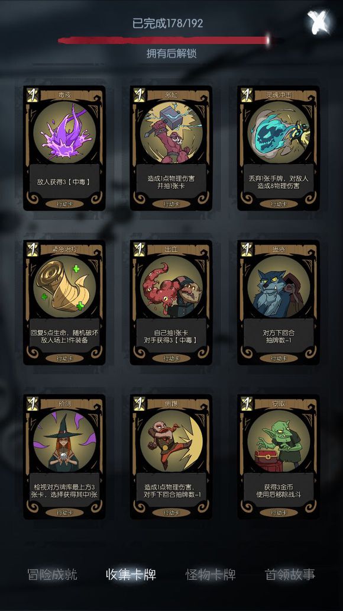This screenshot has width=343, height=611.
Task: Click the cost icon on the werewolf card
Action: click(247, 249)
